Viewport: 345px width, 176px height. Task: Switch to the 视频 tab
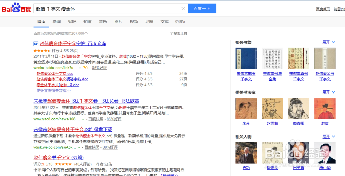(x=134, y=21)
